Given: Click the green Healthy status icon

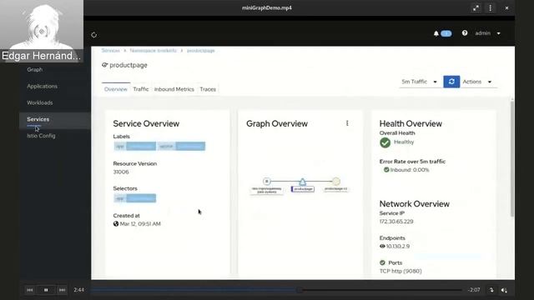Looking at the screenshot, I should [385, 142].
